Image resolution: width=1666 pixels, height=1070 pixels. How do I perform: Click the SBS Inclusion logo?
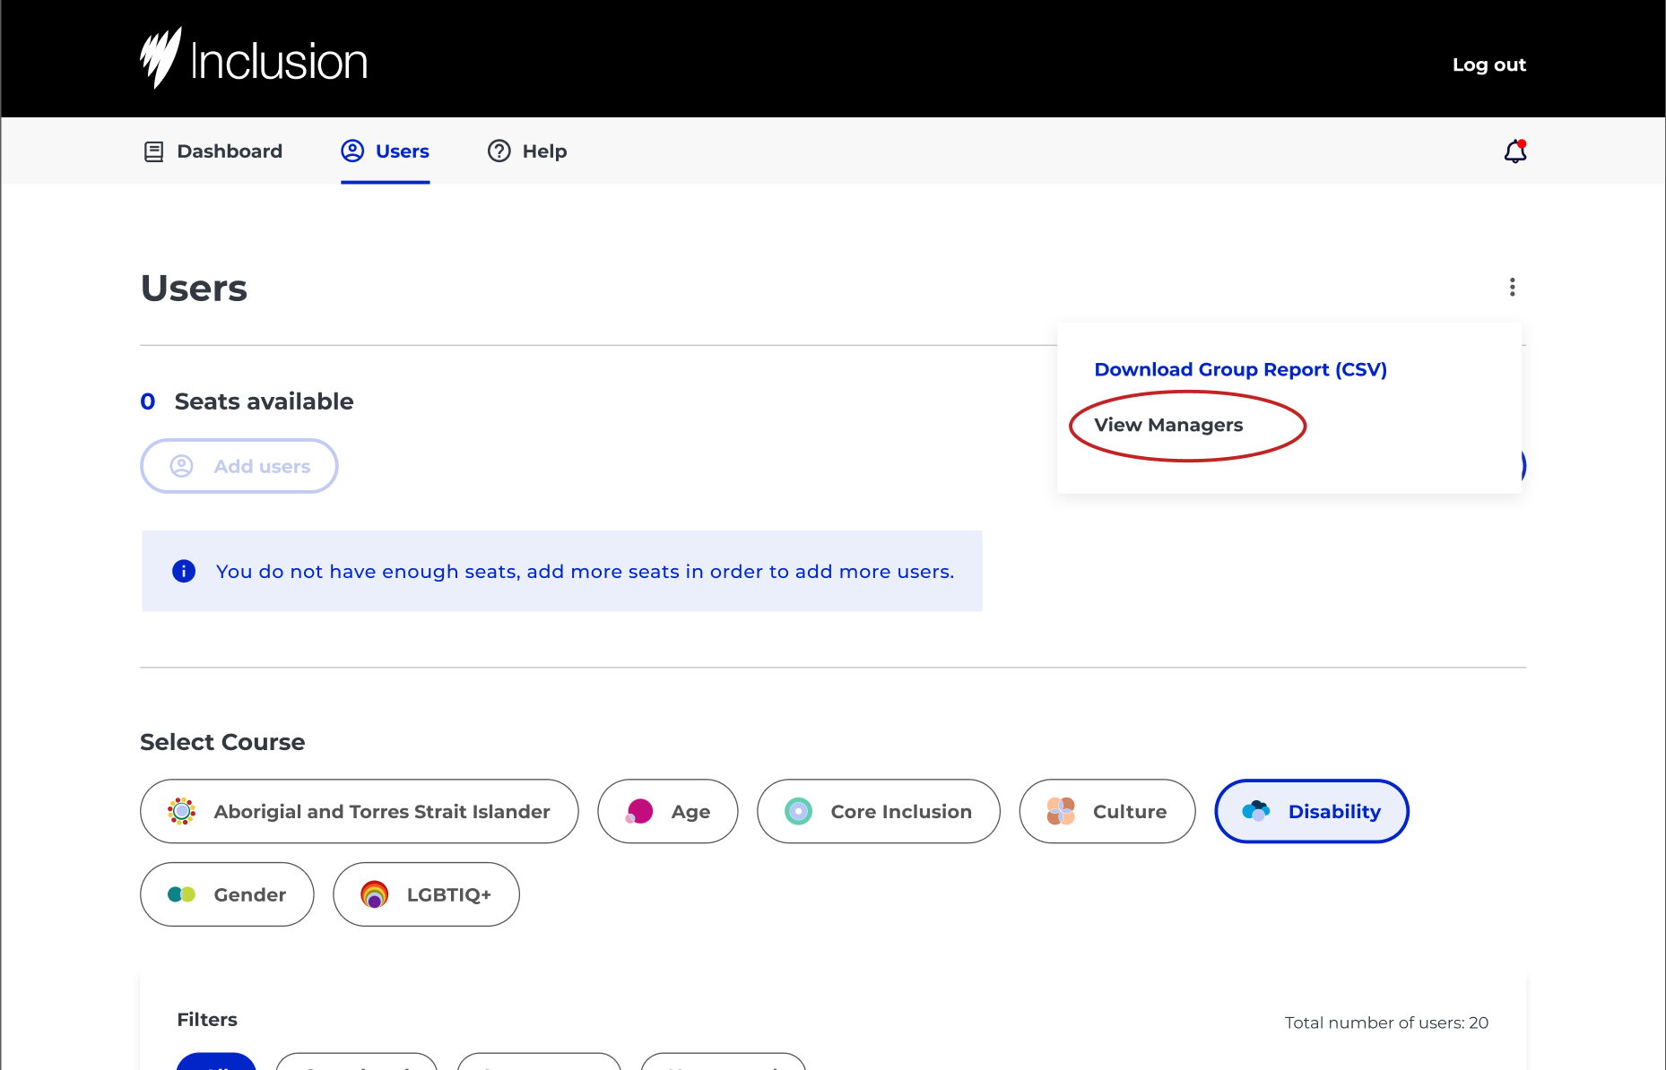tap(254, 59)
